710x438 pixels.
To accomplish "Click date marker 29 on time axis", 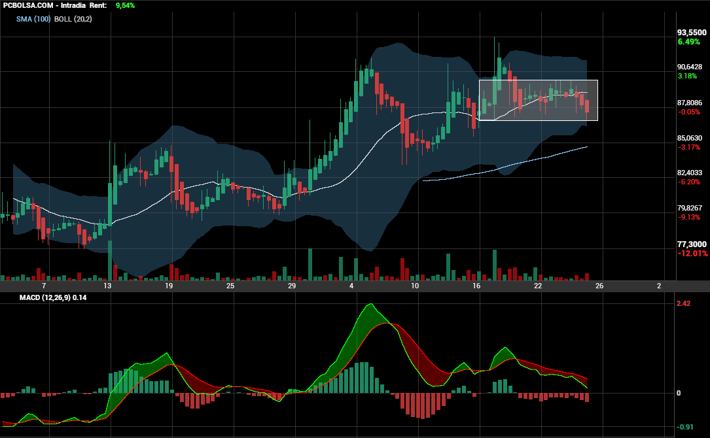I will point(292,286).
